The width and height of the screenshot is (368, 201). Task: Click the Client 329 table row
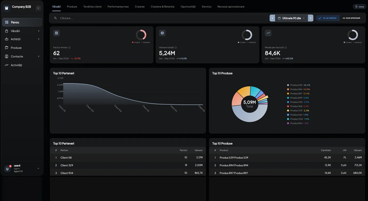click(x=128, y=165)
